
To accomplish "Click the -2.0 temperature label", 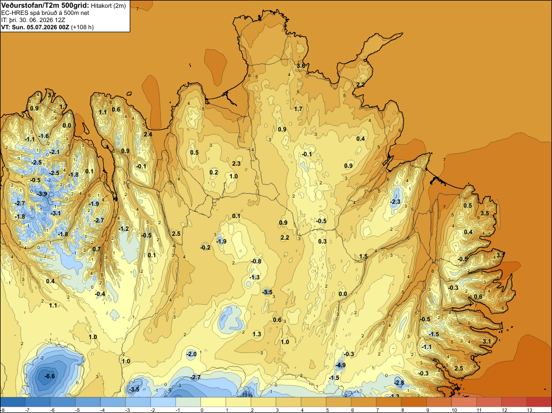I will point(192,354).
